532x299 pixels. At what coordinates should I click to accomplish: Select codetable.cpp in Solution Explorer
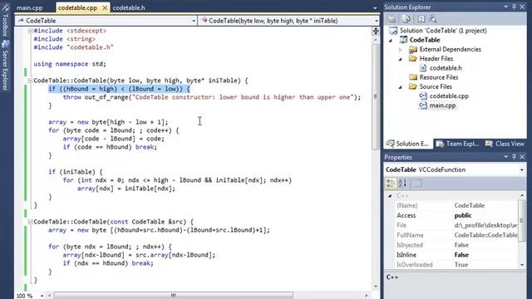click(x=449, y=96)
